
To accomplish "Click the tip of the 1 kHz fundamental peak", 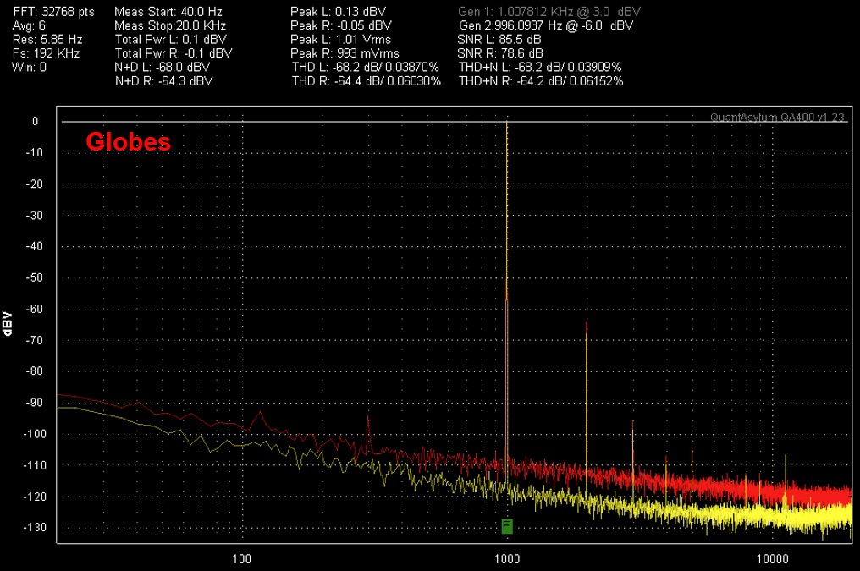I will click(507, 122).
